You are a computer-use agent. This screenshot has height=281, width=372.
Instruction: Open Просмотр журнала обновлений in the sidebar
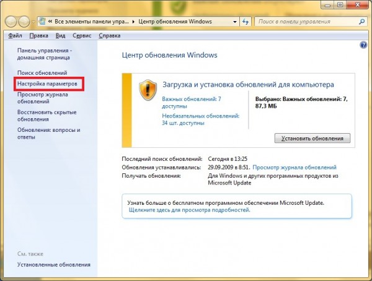pyautogui.click(x=42, y=98)
